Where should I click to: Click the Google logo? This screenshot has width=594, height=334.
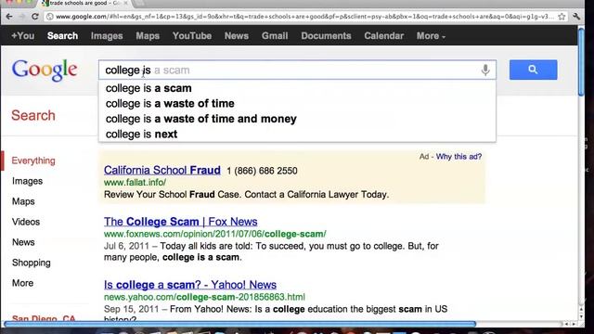[x=45, y=71]
